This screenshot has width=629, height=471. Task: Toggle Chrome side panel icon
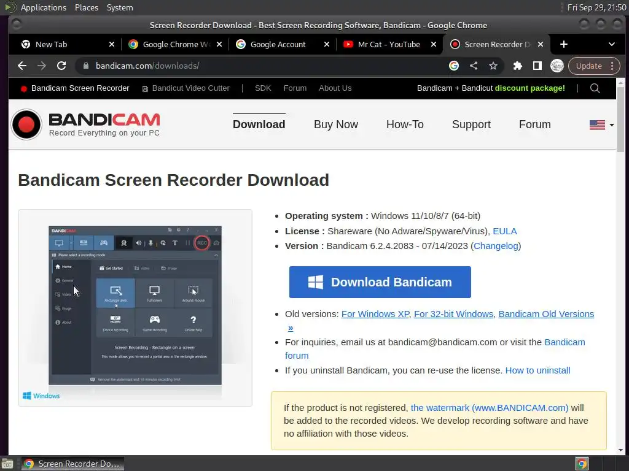click(537, 66)
